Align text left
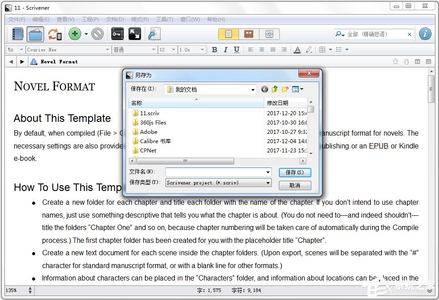Image resolution: width=439 pixels, height=300 pixels. pos(251,50)
